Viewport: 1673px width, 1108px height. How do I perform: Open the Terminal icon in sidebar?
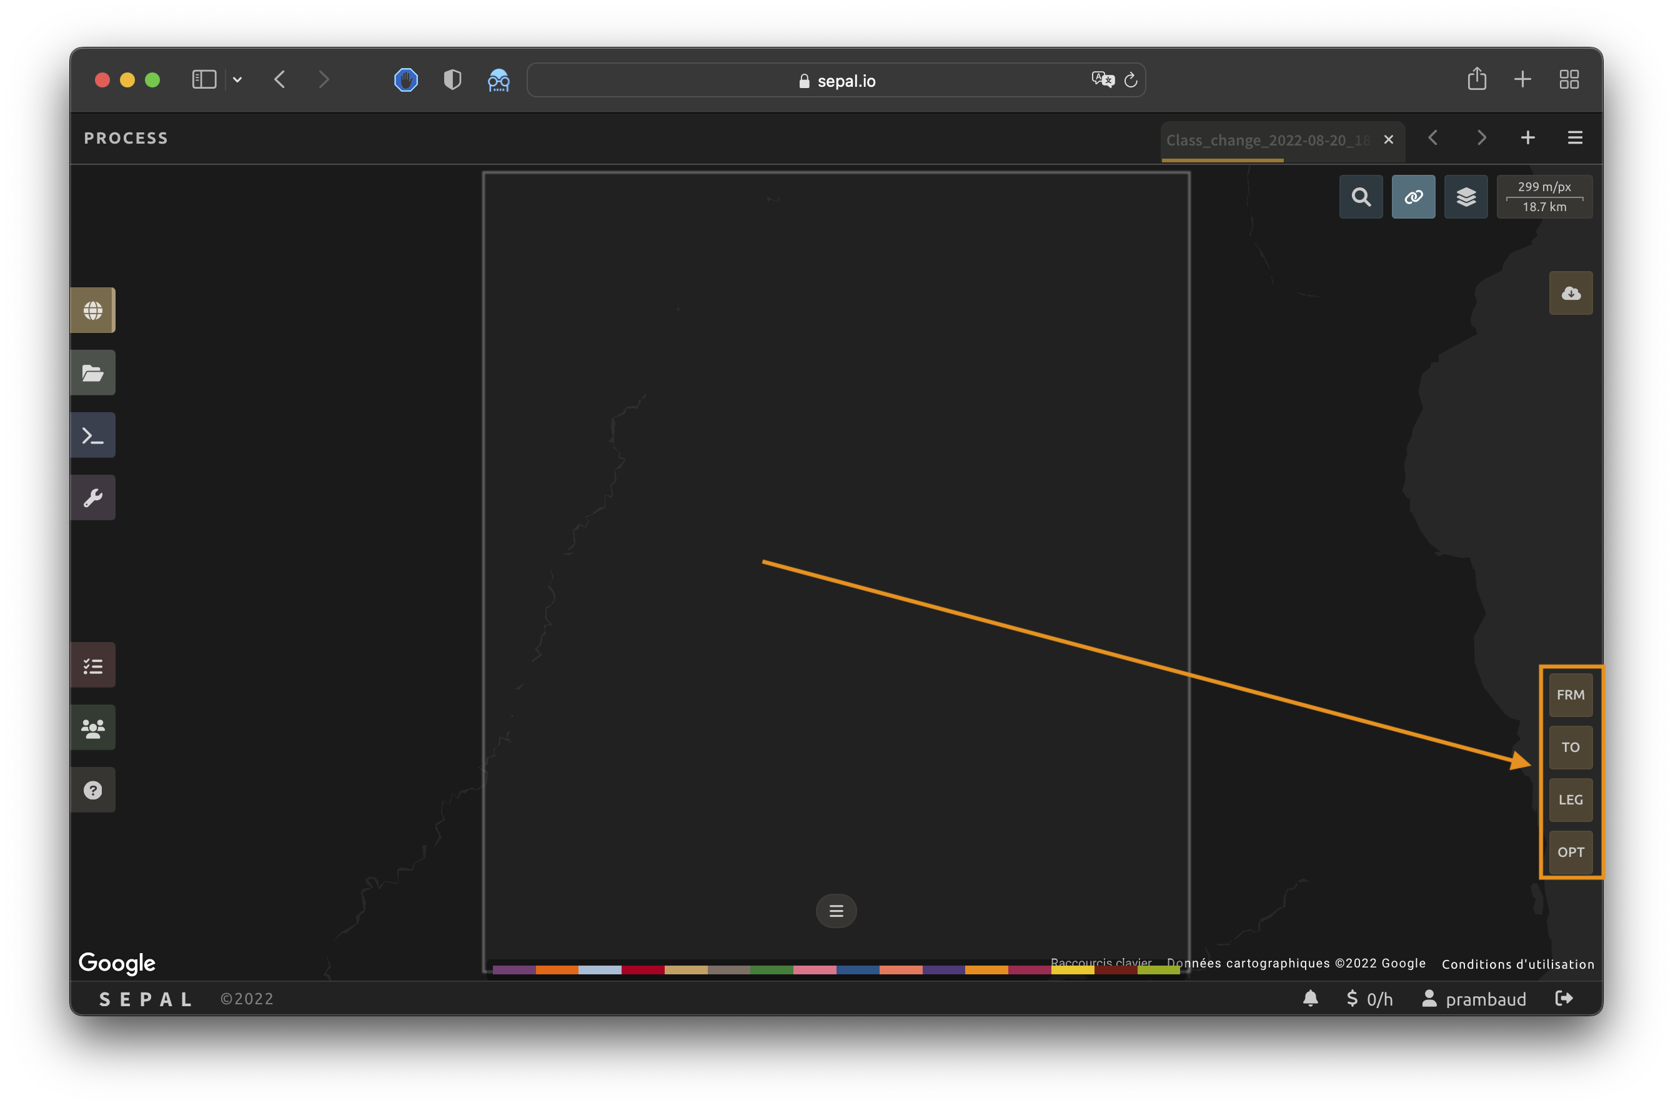tap(92, 435)
